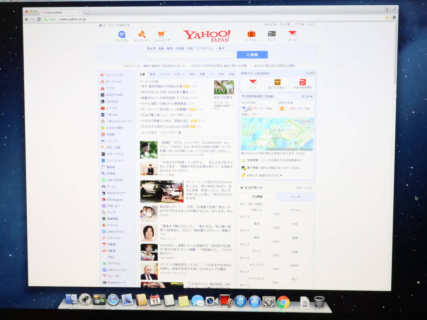Image resolution: width=427 pixels, height=320 pixels.
Task: Click inside the Yahoo search text field
Action: (190, 55)
